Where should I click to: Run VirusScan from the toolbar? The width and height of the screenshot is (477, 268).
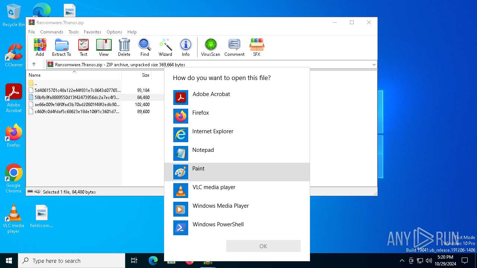211,47
